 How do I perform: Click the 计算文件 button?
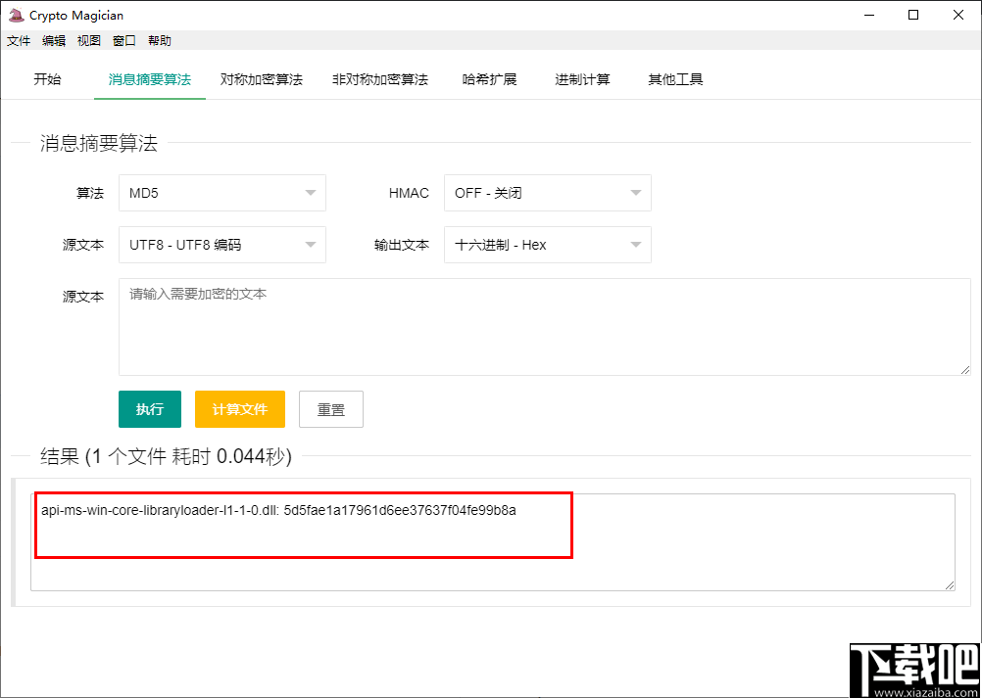239,409
